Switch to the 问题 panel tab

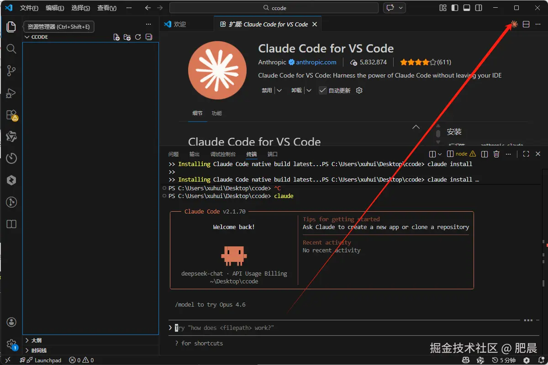click(174, 154)
